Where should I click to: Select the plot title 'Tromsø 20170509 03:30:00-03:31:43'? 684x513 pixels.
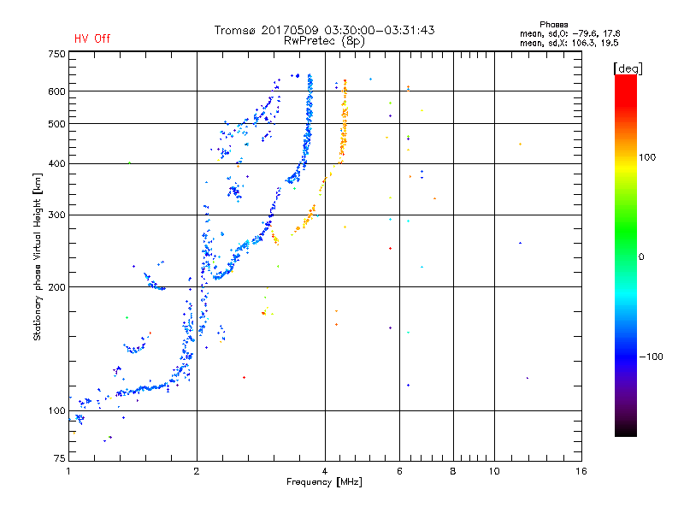324,30
